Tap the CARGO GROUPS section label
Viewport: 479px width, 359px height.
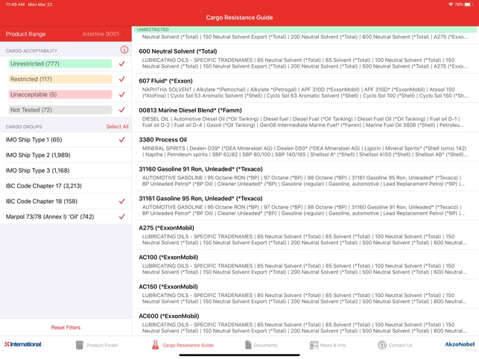[24, 127]
